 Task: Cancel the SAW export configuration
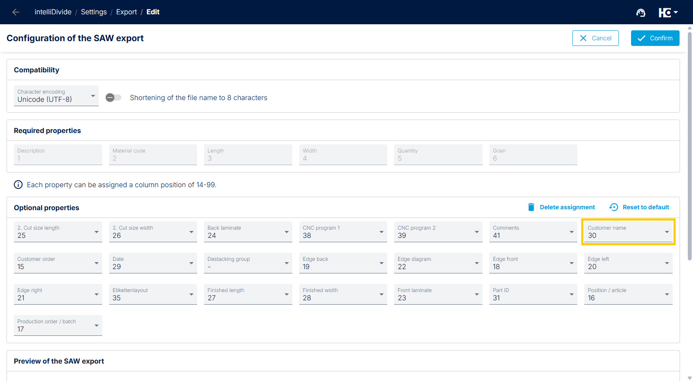coord(595,38)
